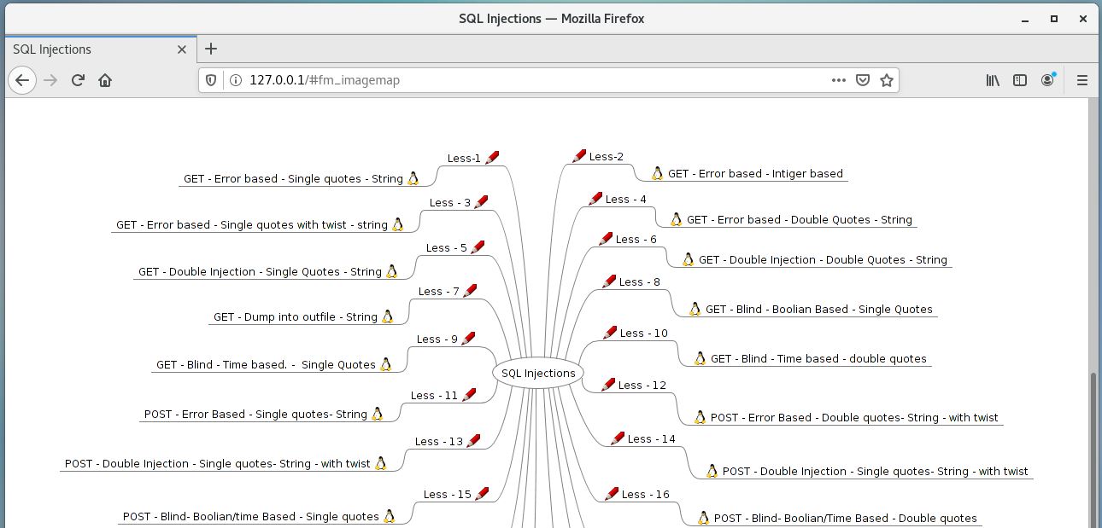1102x528 pixels.
Task: Bookmark this page with the star icon
Action: pos(887,79)
